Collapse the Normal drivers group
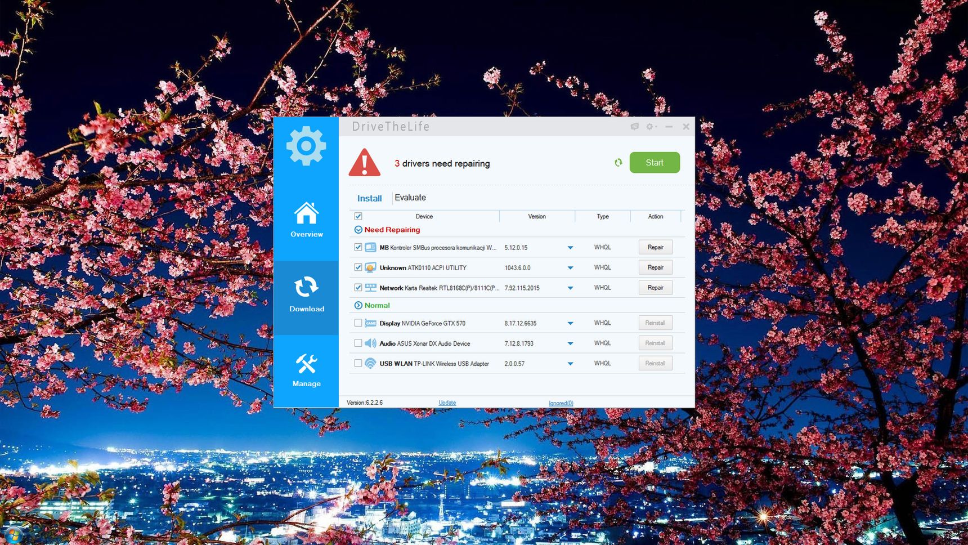The height and width of the screenshot is (545, 968). [358, 305]
